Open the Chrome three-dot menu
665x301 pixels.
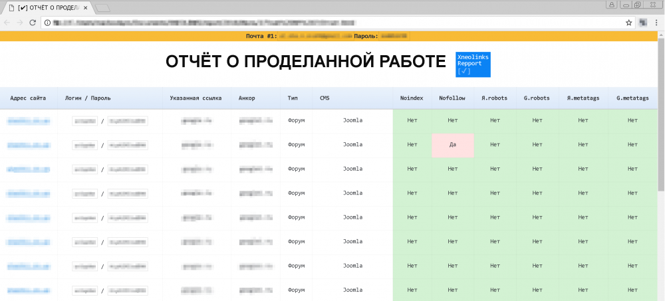pos(656,23)
